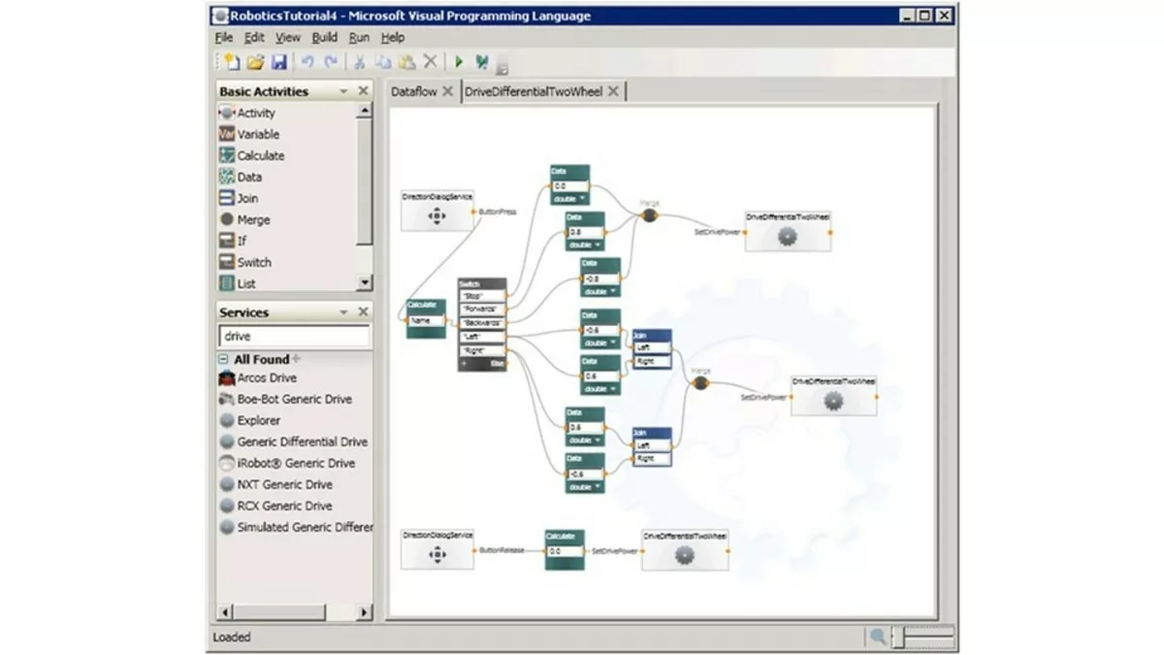Switch to the Dataflow tab
Viewport: 1164px width, 655px height.
pos(416,88)
